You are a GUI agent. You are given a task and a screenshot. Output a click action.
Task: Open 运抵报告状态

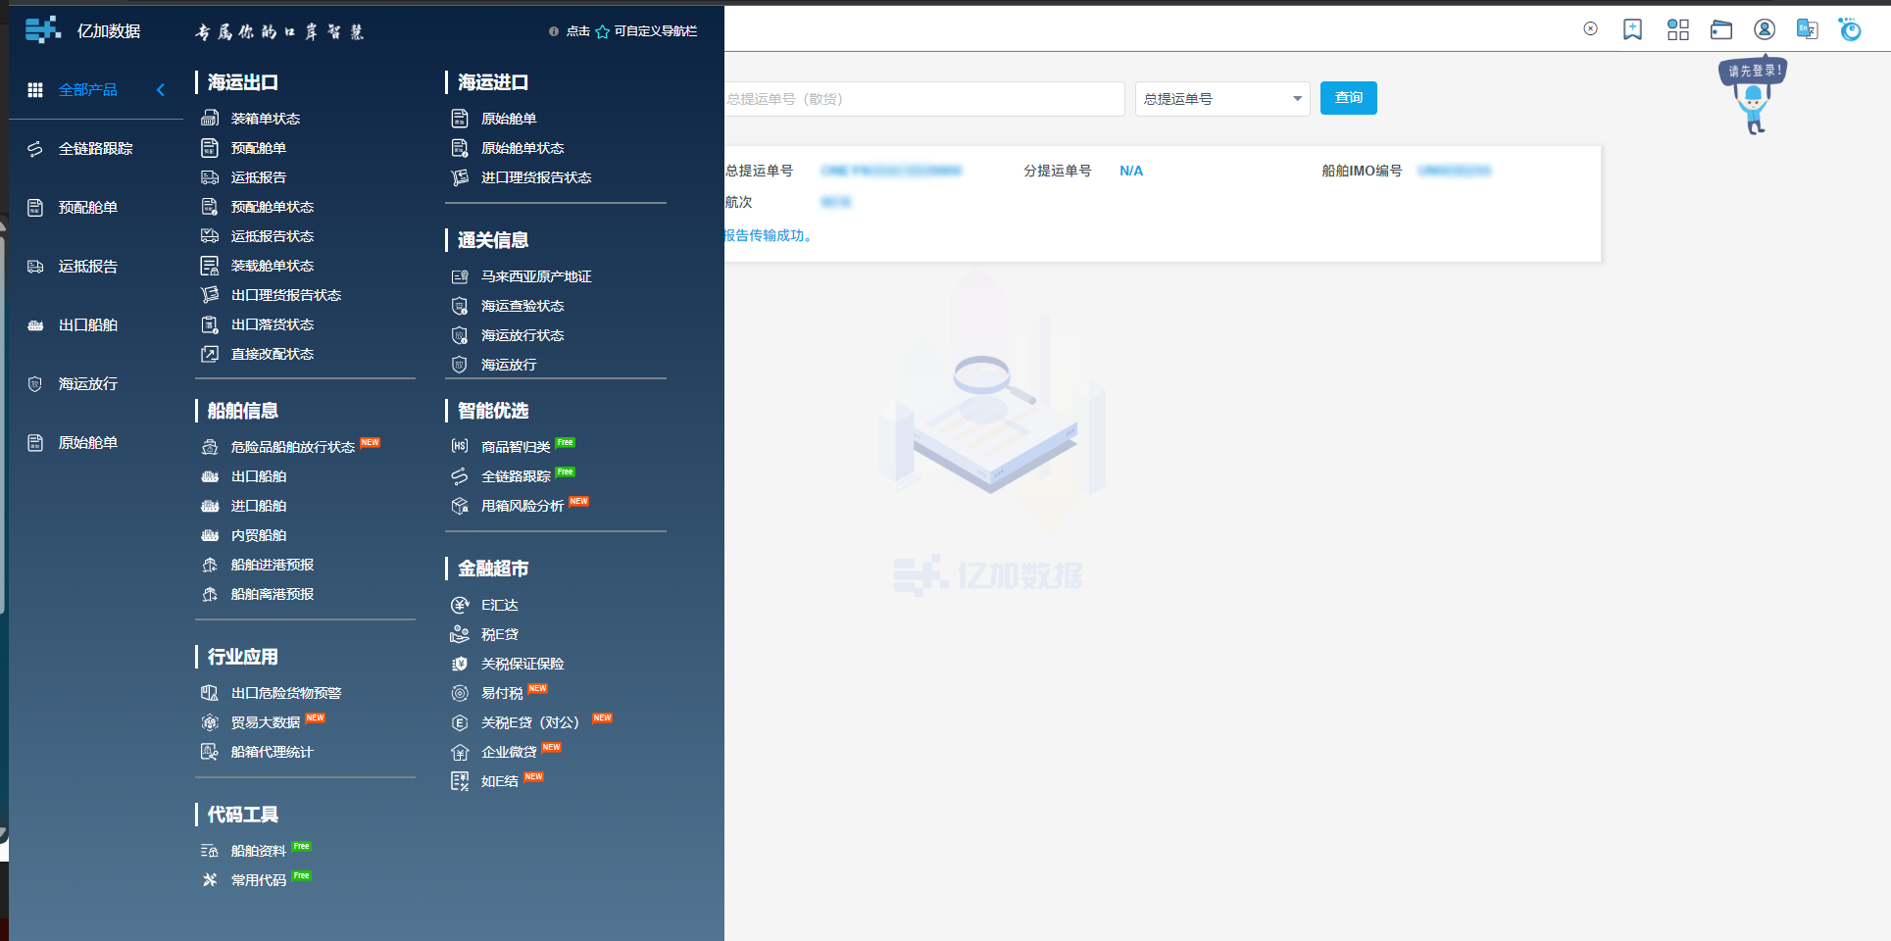click(x=273, y=236)
